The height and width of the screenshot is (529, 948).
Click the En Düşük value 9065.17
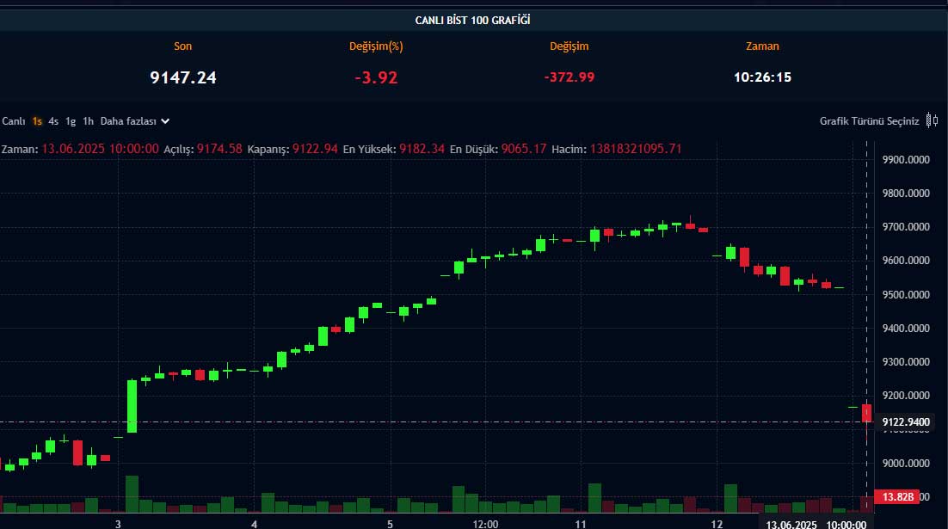click(x=524, y=149)
